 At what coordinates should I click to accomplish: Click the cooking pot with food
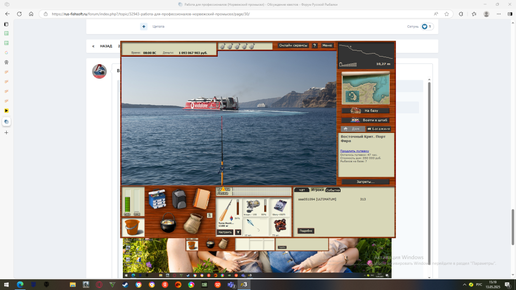click(168, 223)
